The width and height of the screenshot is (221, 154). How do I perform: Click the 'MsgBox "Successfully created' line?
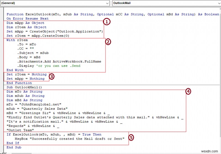pos(70,139)
